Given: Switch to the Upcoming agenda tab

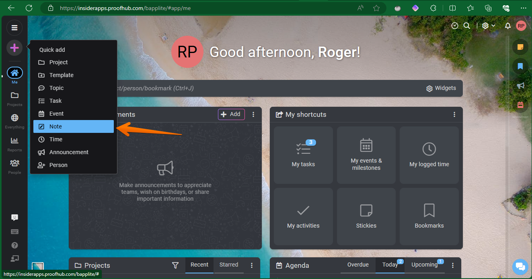Looking at the screenshot, I should [424, 265].
